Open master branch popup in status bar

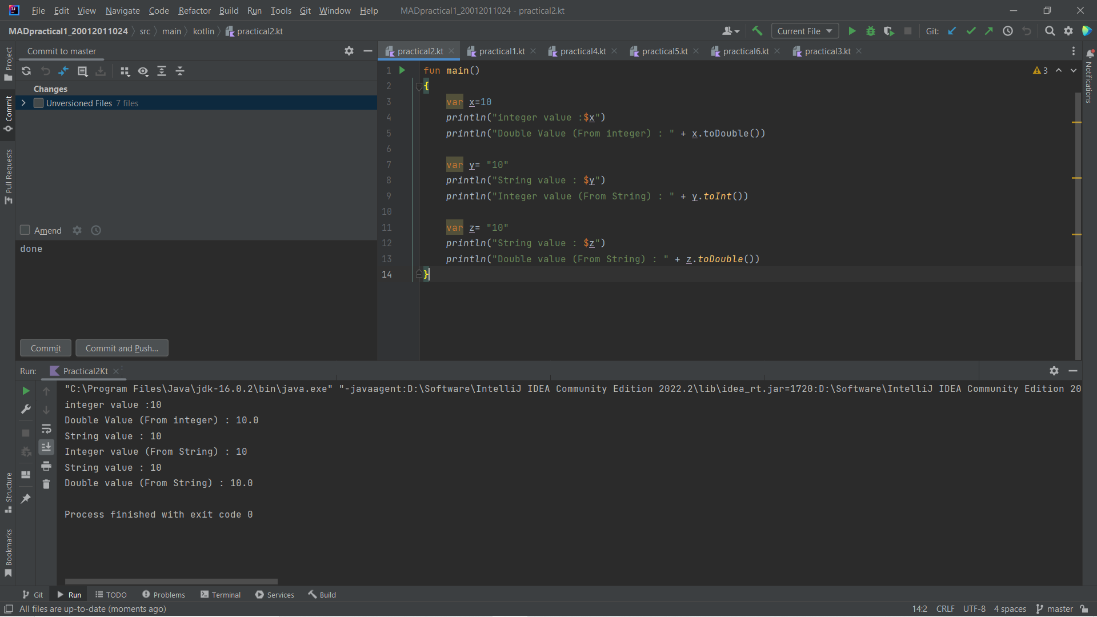pos(1055,609)
